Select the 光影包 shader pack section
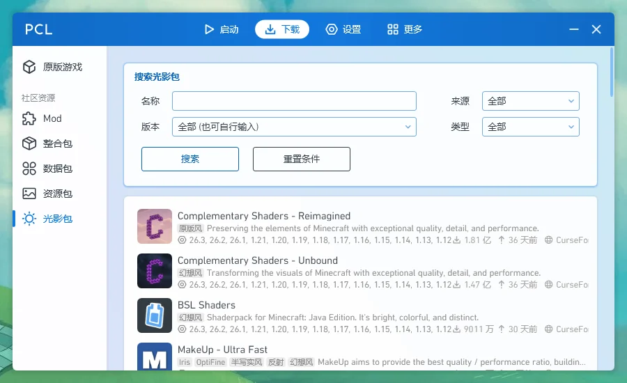This screenshot has width=627, height=383. (x=60, y=219)
